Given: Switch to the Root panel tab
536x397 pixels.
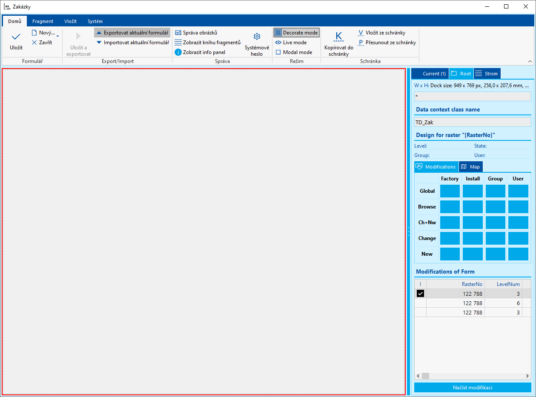Looking at the screenshot, I should (x=461, y=74).
